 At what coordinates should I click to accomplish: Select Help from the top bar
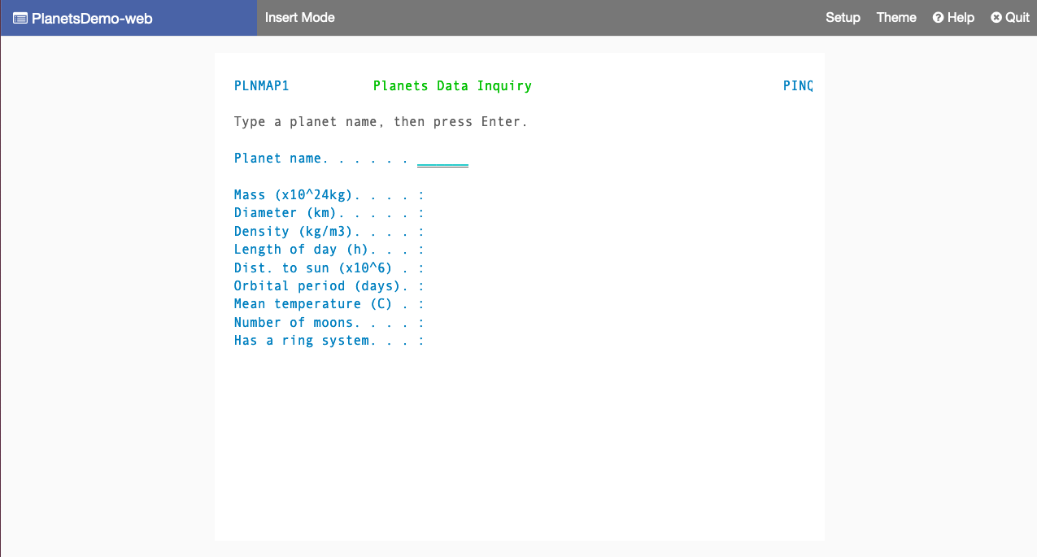coord(960,17)
